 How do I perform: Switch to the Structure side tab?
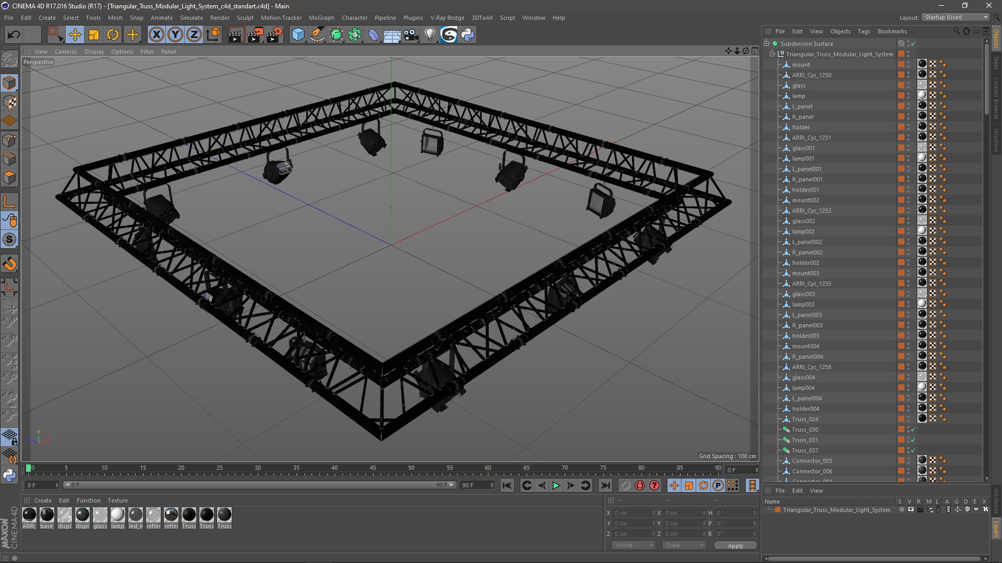[996, 140]
